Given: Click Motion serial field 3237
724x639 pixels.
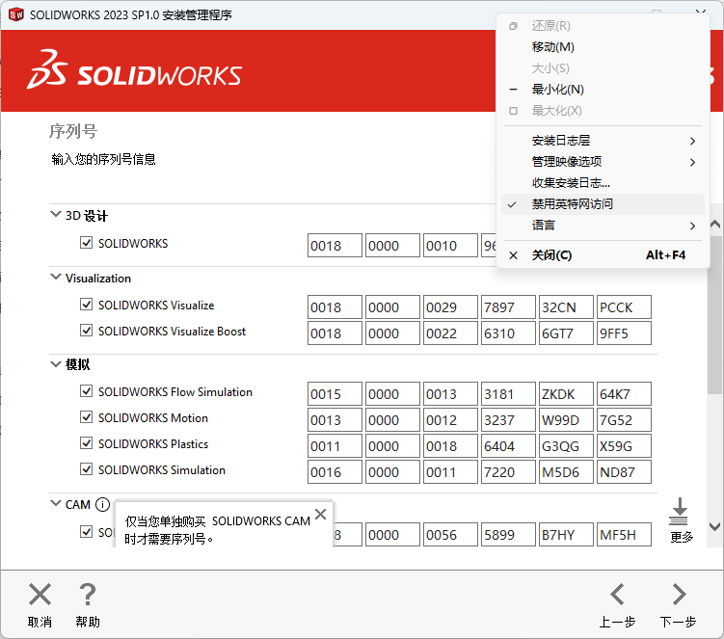Looking at the screenshot, I should [x=508, y=419].
